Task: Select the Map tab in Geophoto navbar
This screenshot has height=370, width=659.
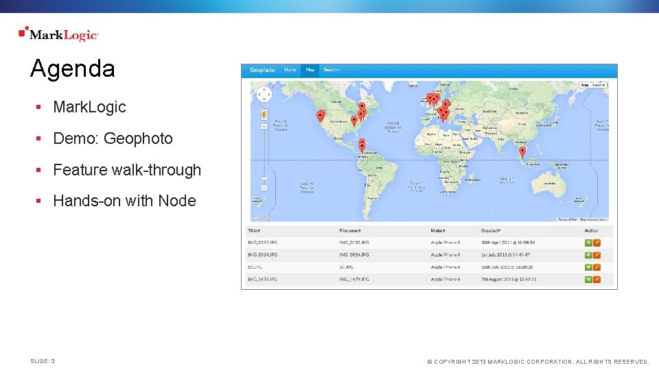Action: 310,70
